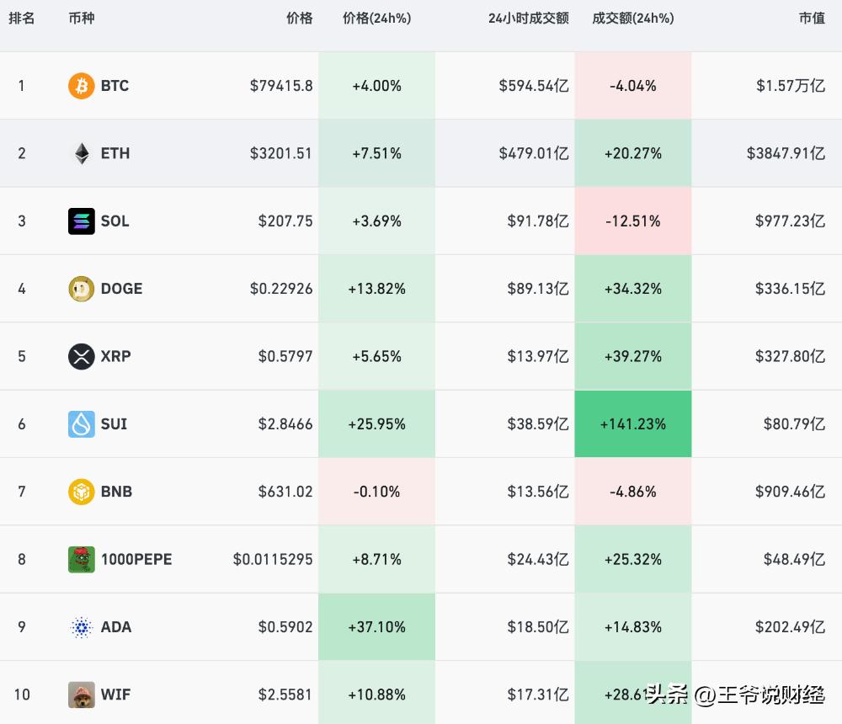The image size is (842, 724).
Task: Open the SOL coin name
Action: point(115,221)
